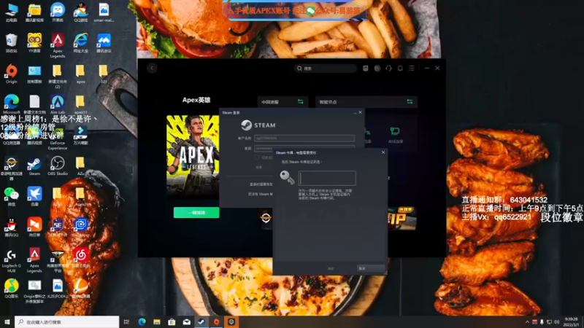Click the Steam password field
This screenshot has width=584, height=328.
tap(304, 148)
